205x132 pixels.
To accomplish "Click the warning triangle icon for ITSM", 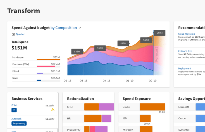I will click(x=53, y=110).
